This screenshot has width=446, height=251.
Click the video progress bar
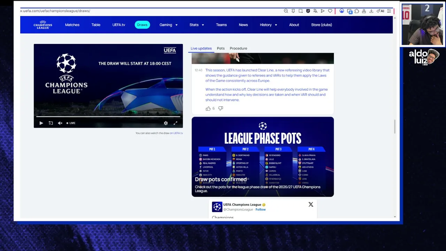[108, 117]
